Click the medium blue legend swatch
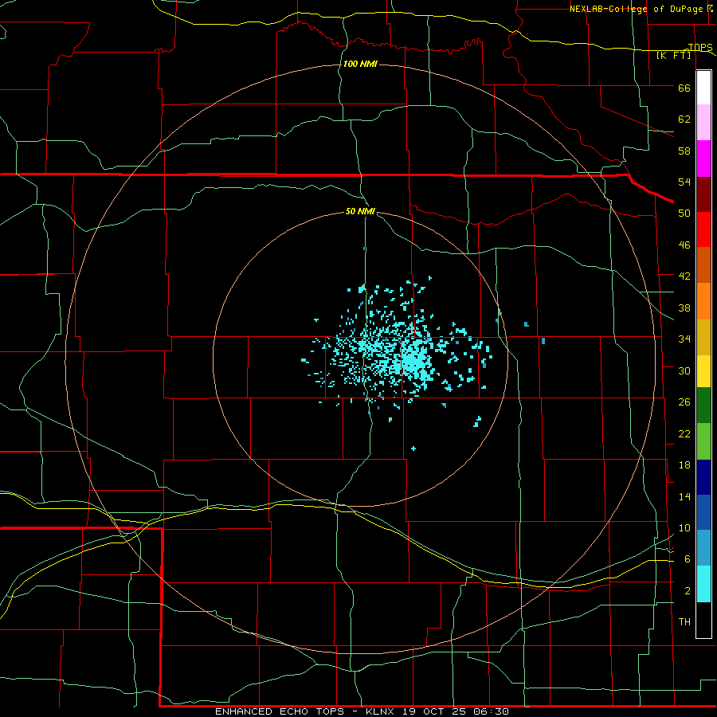The width and height of the screenshot is (717, 717). click(703, 512)
